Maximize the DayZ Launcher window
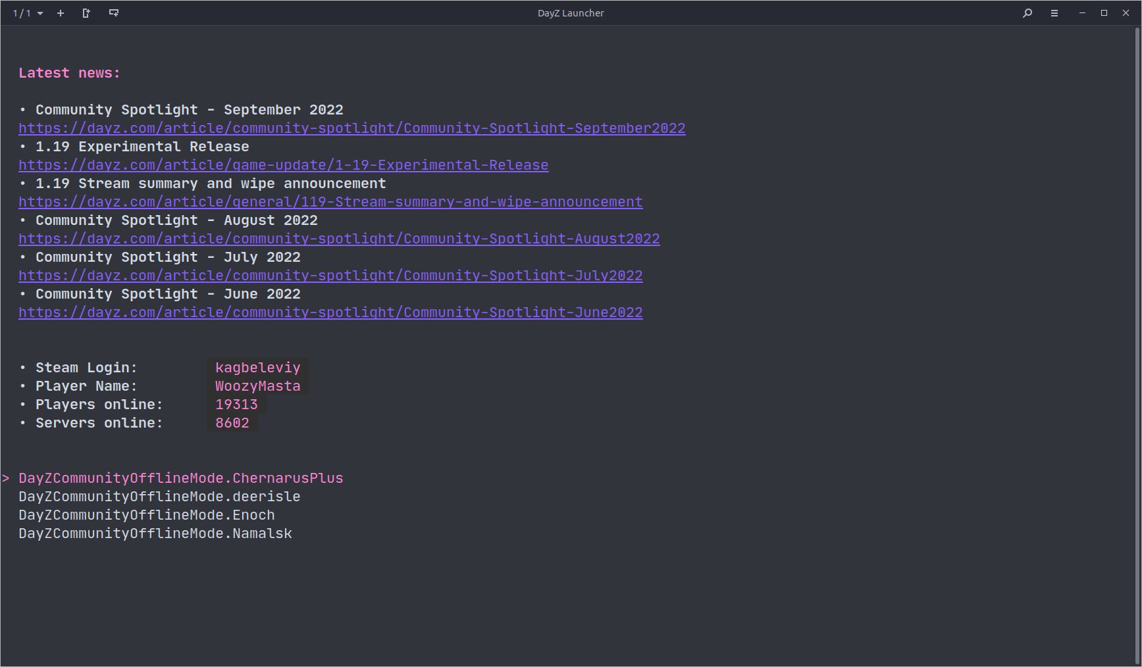 point(1104,13)
